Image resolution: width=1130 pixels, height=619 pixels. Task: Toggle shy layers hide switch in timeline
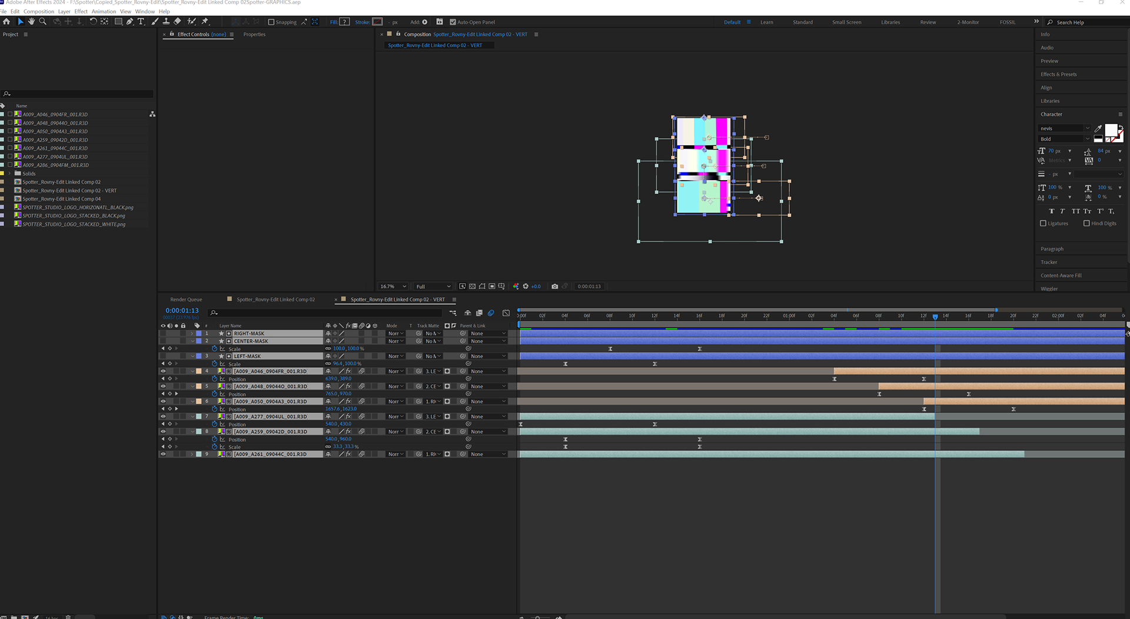[x=467, y=313]
